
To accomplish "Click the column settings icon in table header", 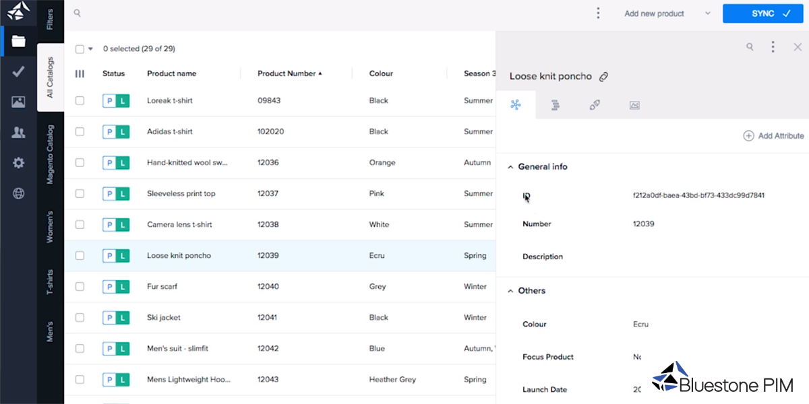I will (x=80, y=73).
